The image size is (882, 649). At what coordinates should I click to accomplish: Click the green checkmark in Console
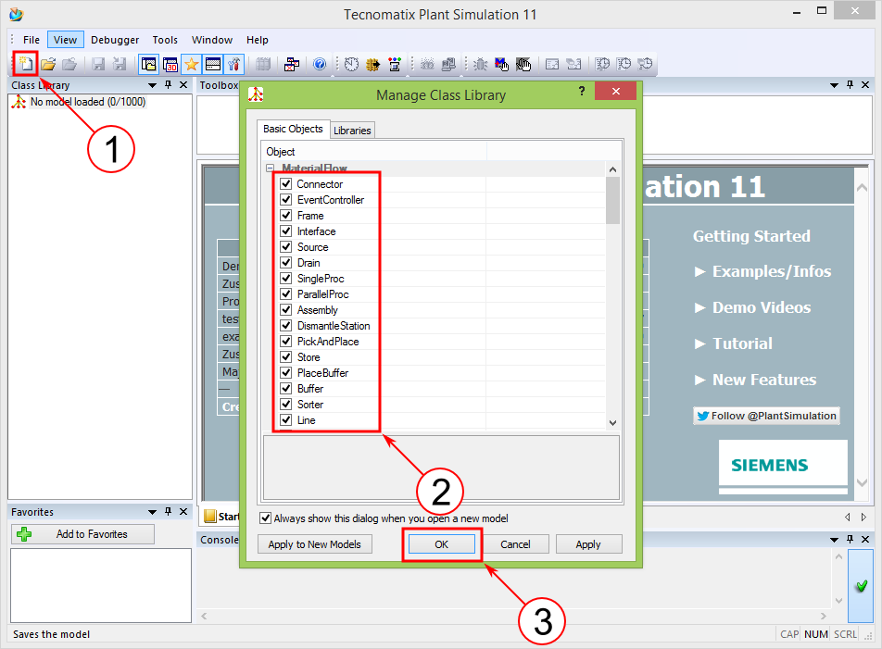(x=862, y=586)
